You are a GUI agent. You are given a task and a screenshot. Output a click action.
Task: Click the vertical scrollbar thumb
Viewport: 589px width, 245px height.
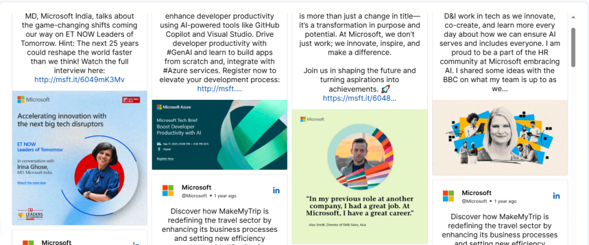click(x=573, y=46)
